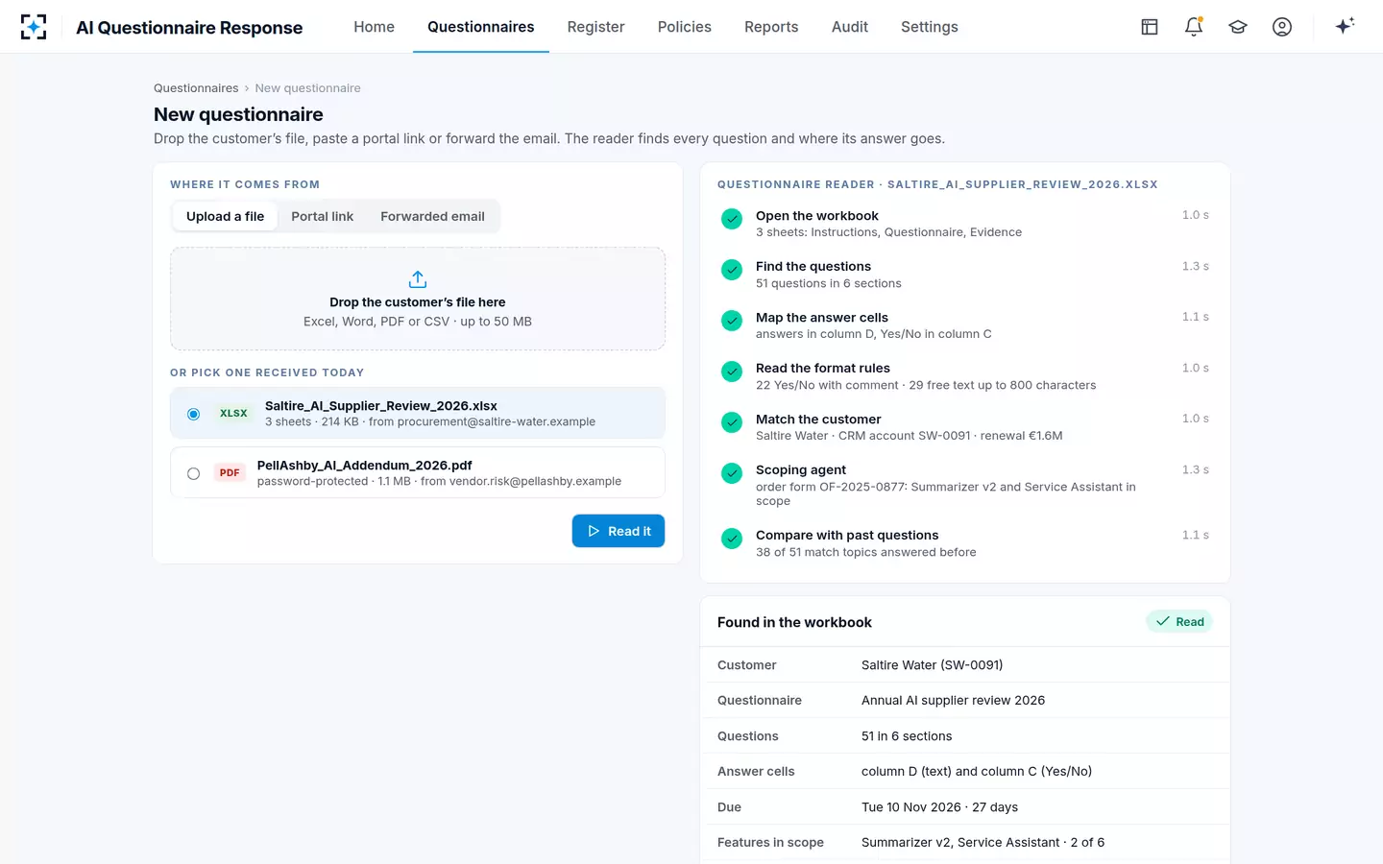Click the AI Questionnaire Response logo icon
This screenshot has height=864, width=1383.
pyautogui.click(x=34, y=27)
